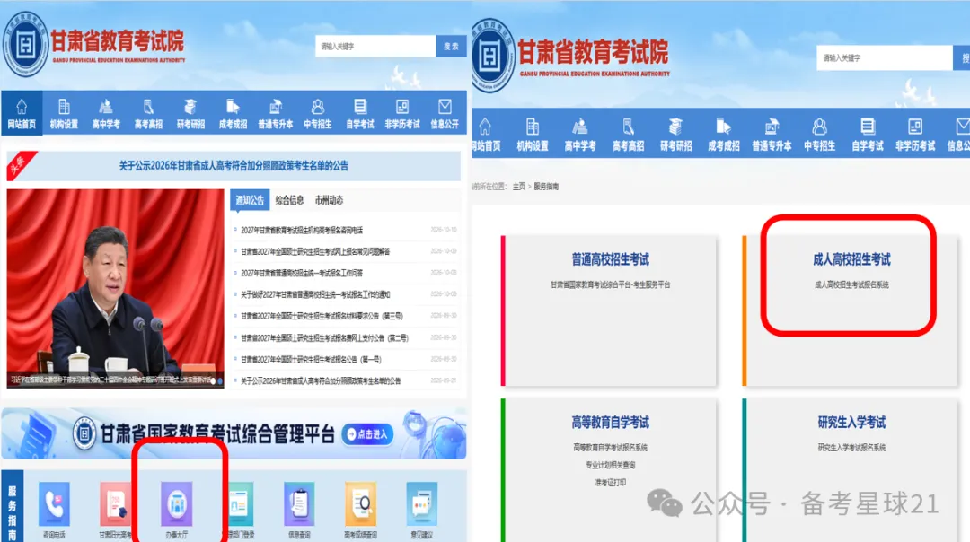This screenshot has width=970, height=542.
Task: Open 普通专升本 in left page navigation
Action: [276, 114]
